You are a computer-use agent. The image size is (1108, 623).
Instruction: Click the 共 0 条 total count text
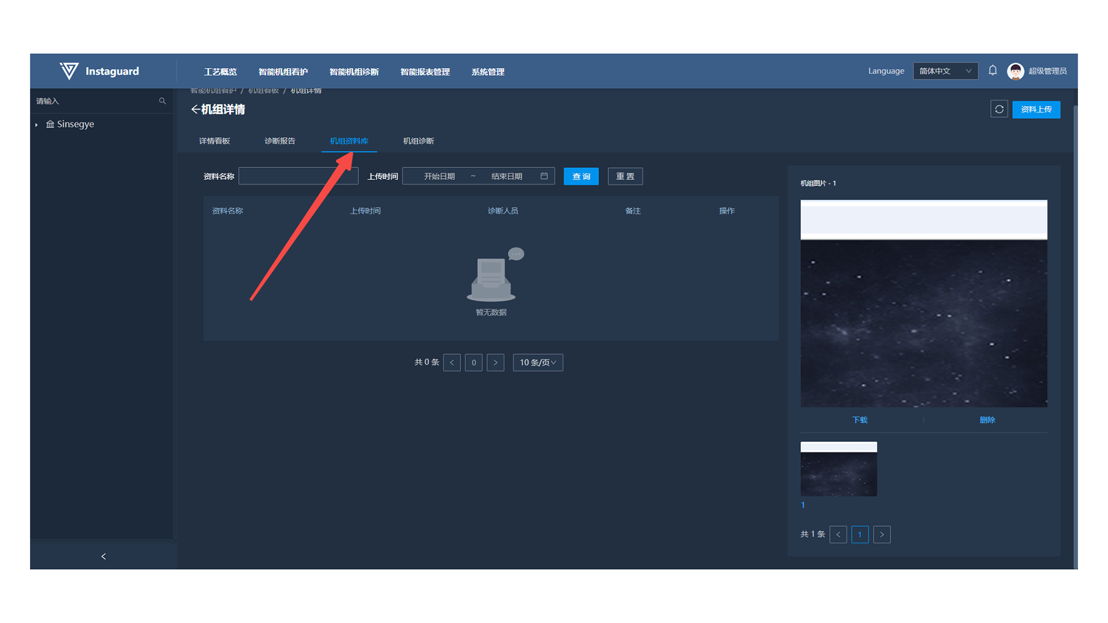point(426,362)
